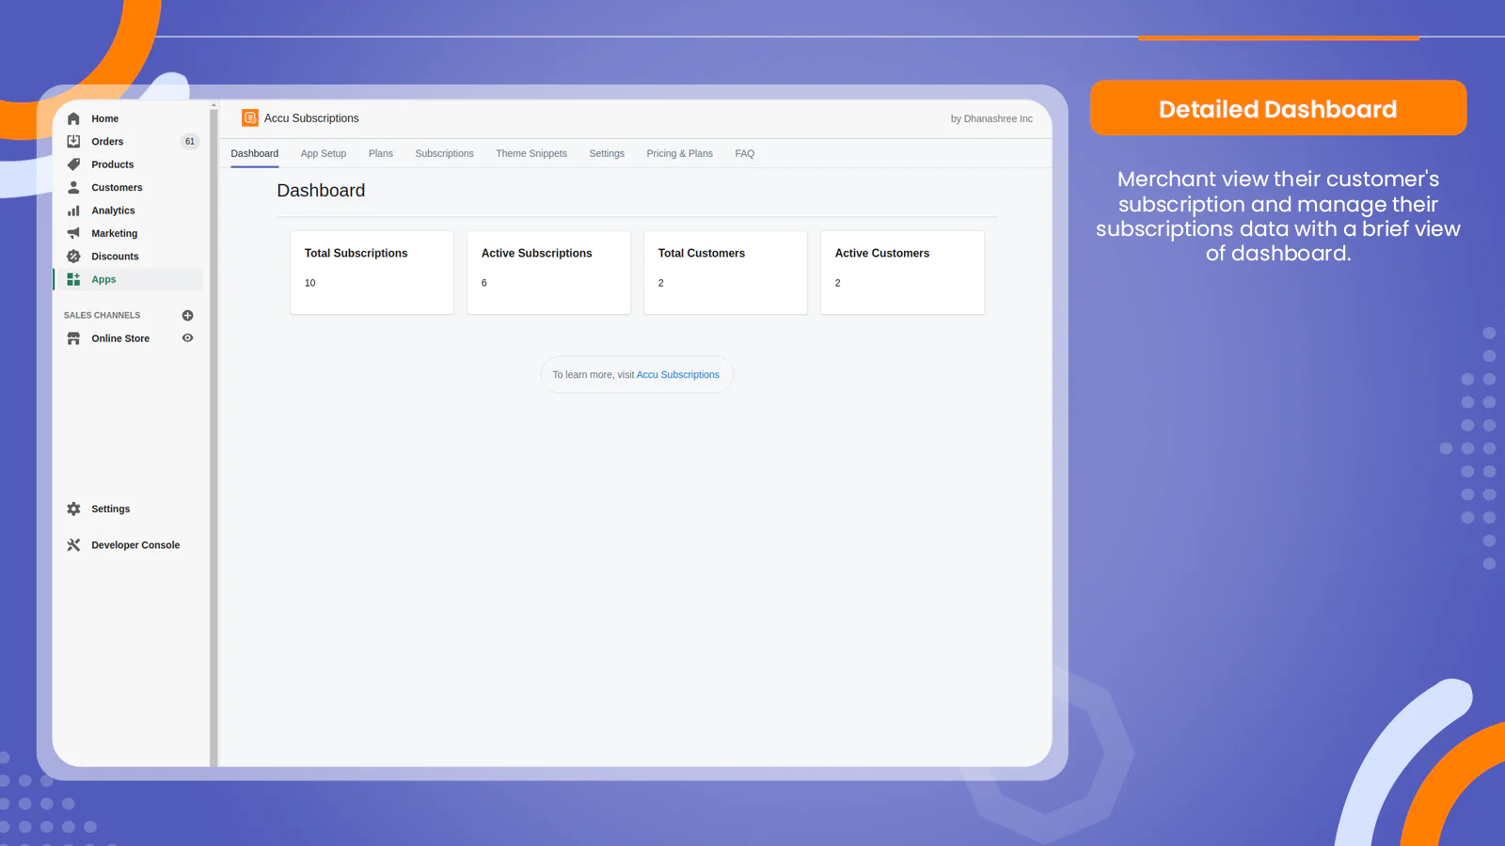This screenshot has width=1505, height=846.
Task: Switch to the Dashboard tab
Action: (x=255, y=153)
